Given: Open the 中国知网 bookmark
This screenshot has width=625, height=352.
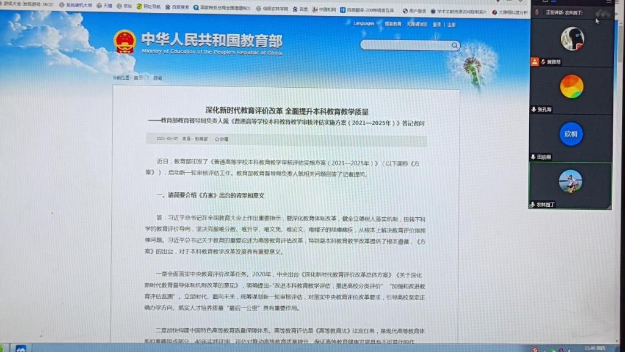Looking at the screenshot, I should click(x=326, y=10).
